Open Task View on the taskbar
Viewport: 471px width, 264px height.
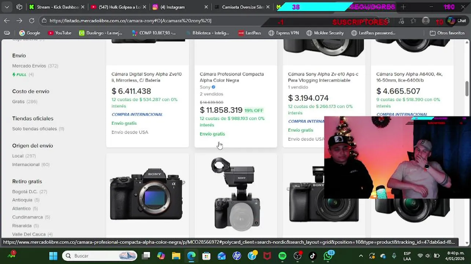point(146,256)
